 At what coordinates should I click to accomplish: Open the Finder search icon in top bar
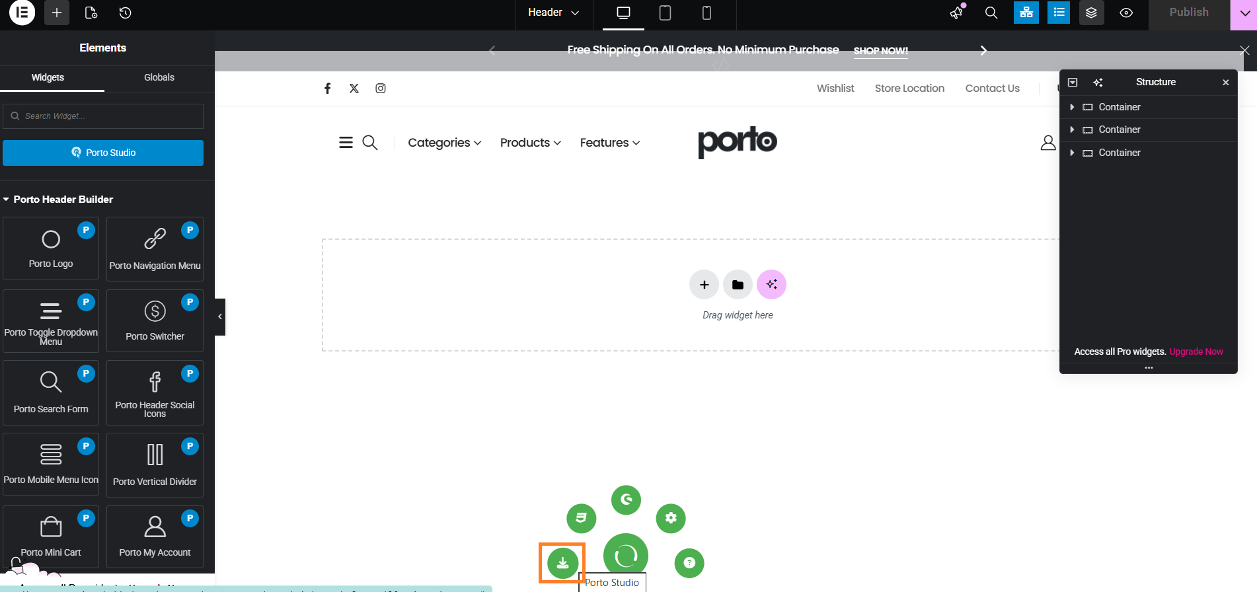tap(991, 13)
